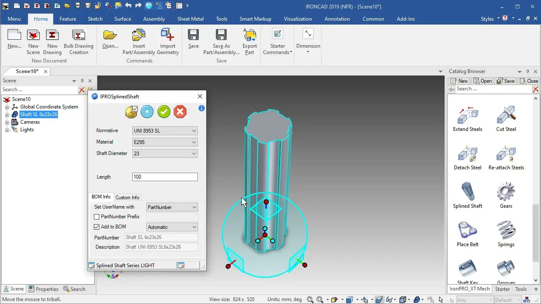Open the New Drawing tool
The width and height of the screenshot is (541, 304).
52,42
